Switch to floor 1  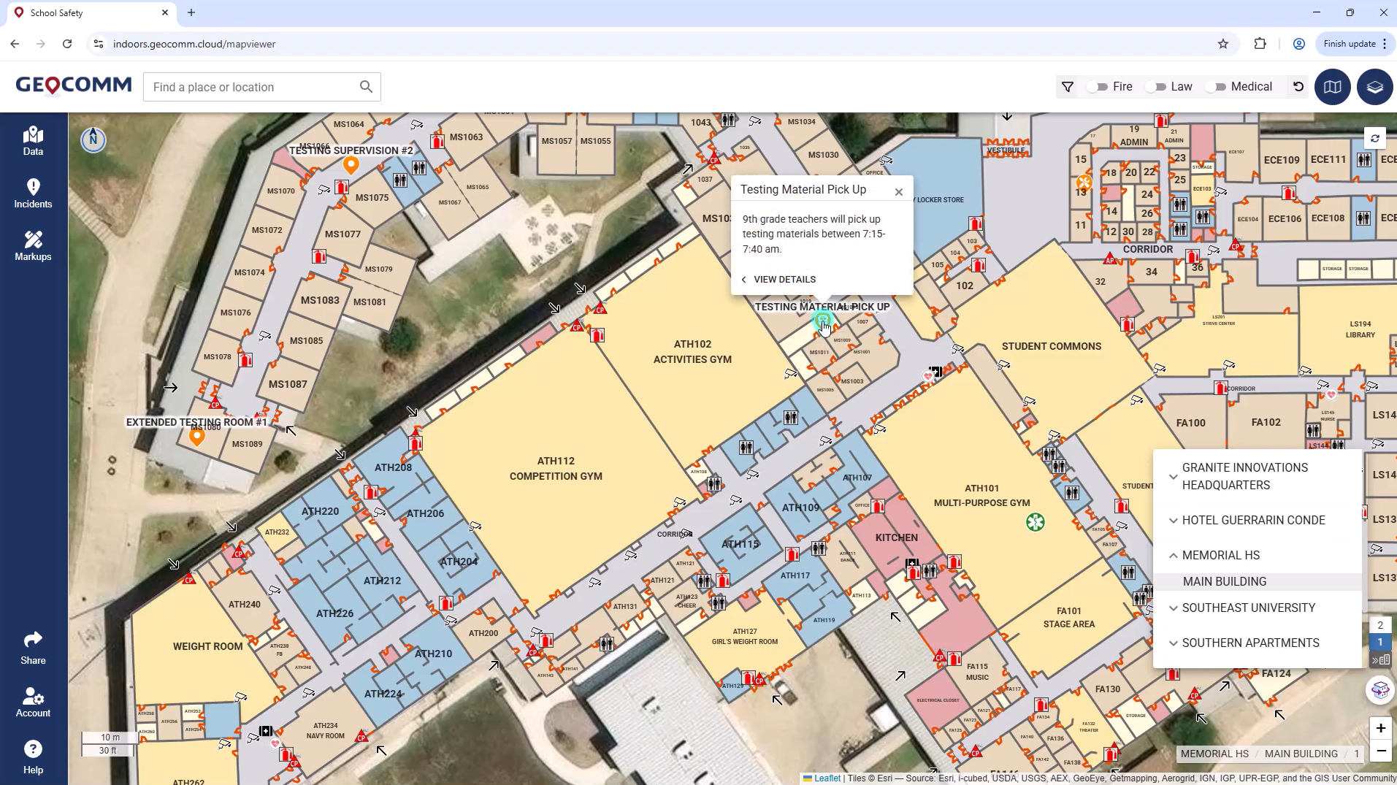point(1380,643)
